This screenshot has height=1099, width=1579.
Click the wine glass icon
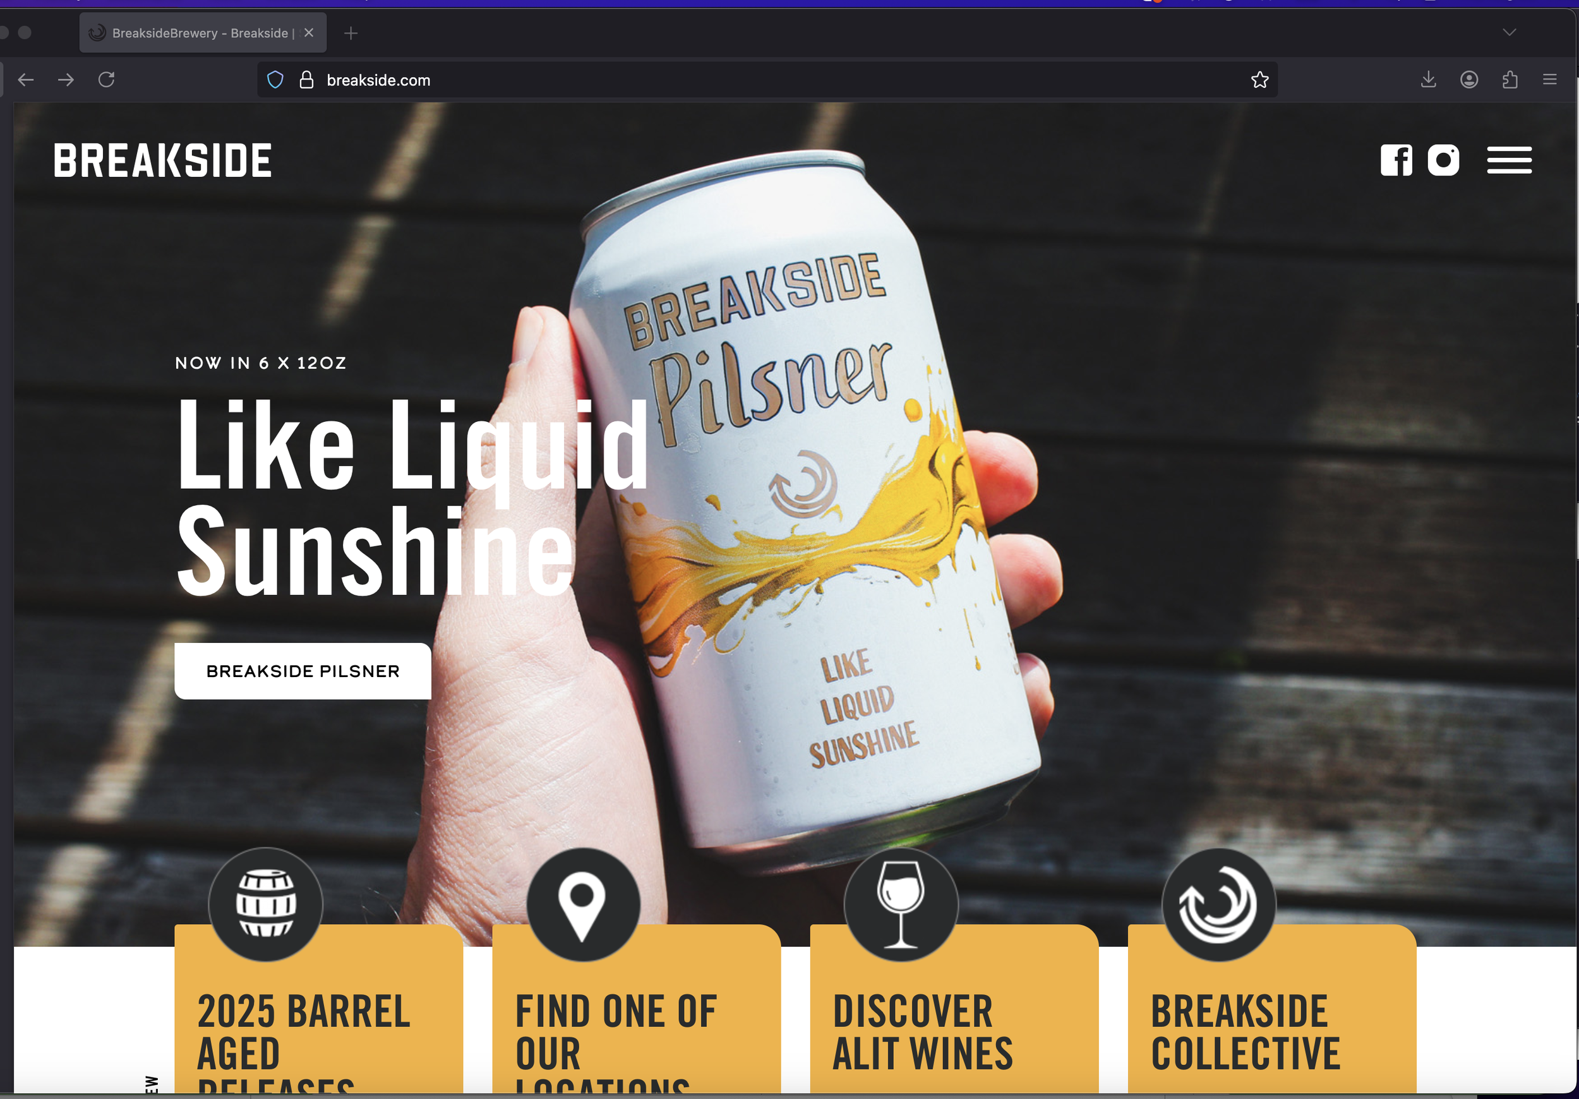click(900, 904)
